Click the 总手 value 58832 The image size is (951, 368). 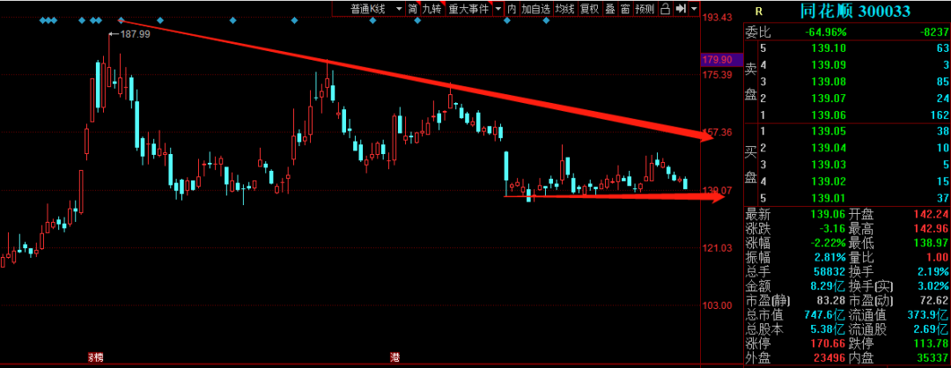[x=830, y=271]
